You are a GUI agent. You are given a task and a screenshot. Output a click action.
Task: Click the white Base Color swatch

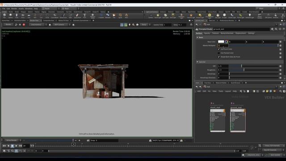coord(221,42)
